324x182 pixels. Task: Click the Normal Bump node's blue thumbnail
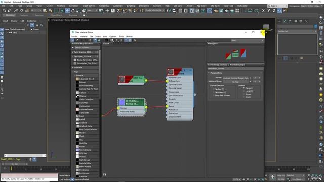pyautogui.click(x=122, y=102)
